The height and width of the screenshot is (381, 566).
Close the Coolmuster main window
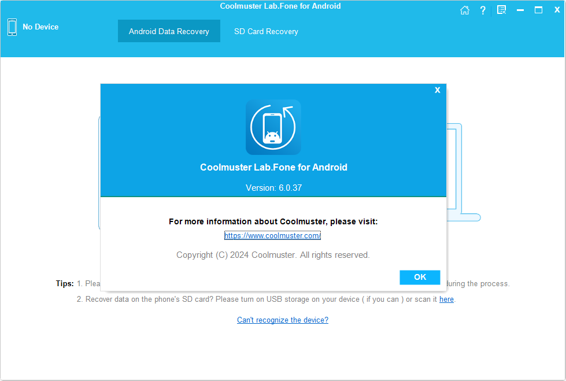click(557, 10)
